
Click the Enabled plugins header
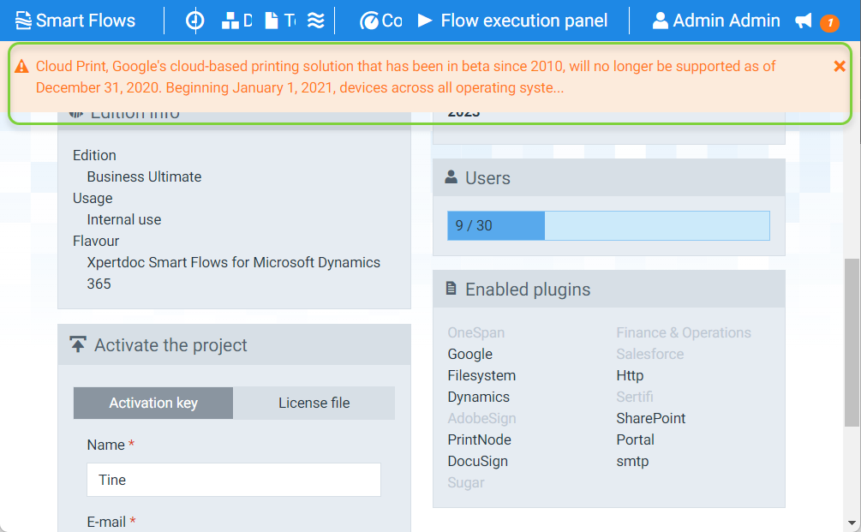(x=609, y=290)
